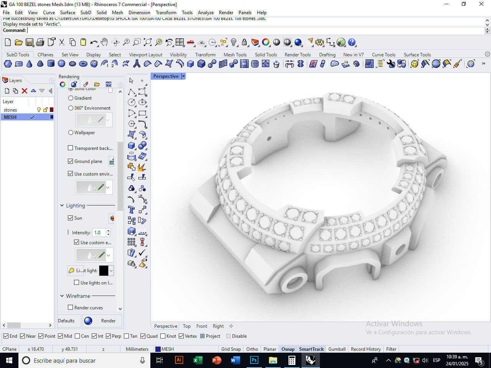491x368 pixels.
Task: Click the Delete layer red X icon
Action: pos(25,91)
